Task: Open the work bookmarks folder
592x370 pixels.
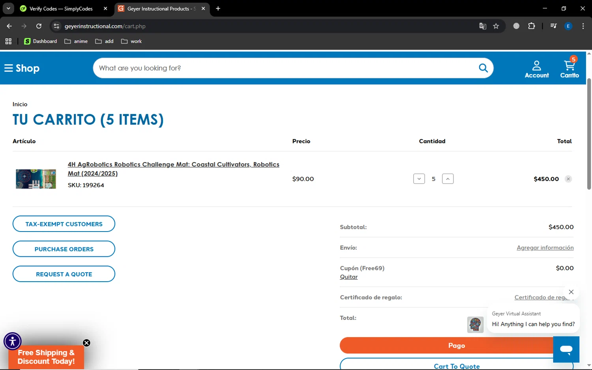Action: (131, 41)
